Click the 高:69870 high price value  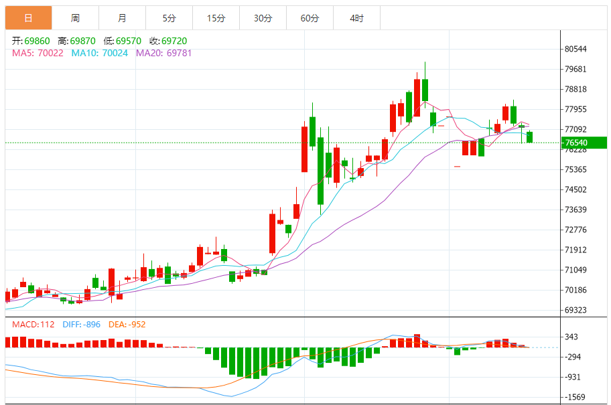pos(76,41)
